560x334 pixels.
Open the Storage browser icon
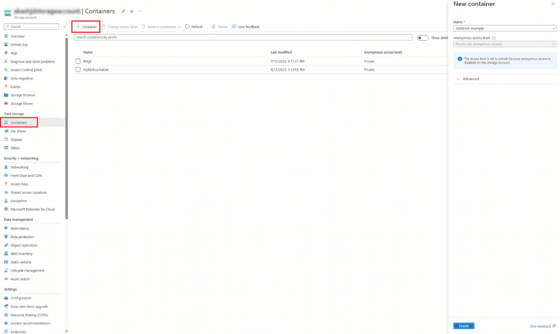[6, 95]
